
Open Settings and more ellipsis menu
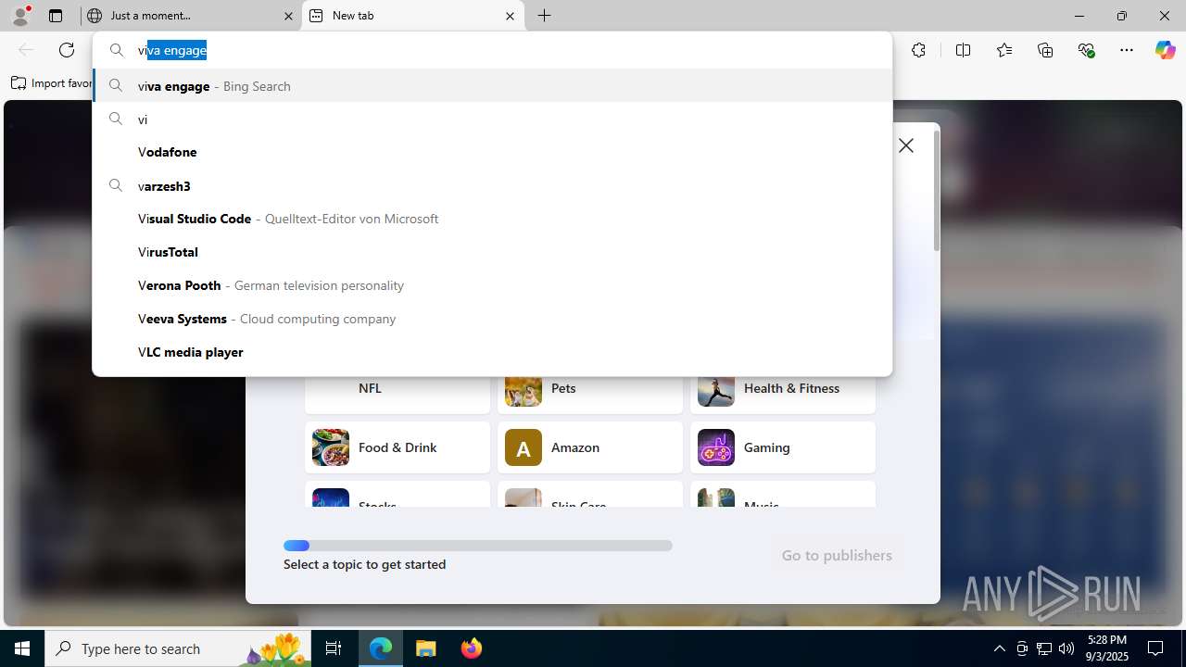pos(1127,50)
